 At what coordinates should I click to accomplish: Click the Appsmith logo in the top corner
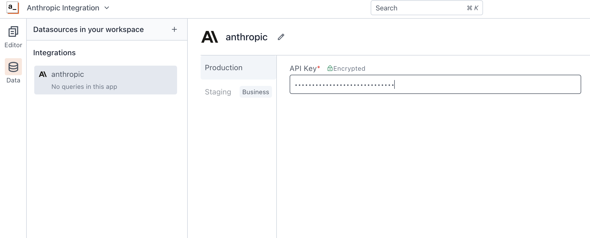pyautogui.click(x=12, y=8)
